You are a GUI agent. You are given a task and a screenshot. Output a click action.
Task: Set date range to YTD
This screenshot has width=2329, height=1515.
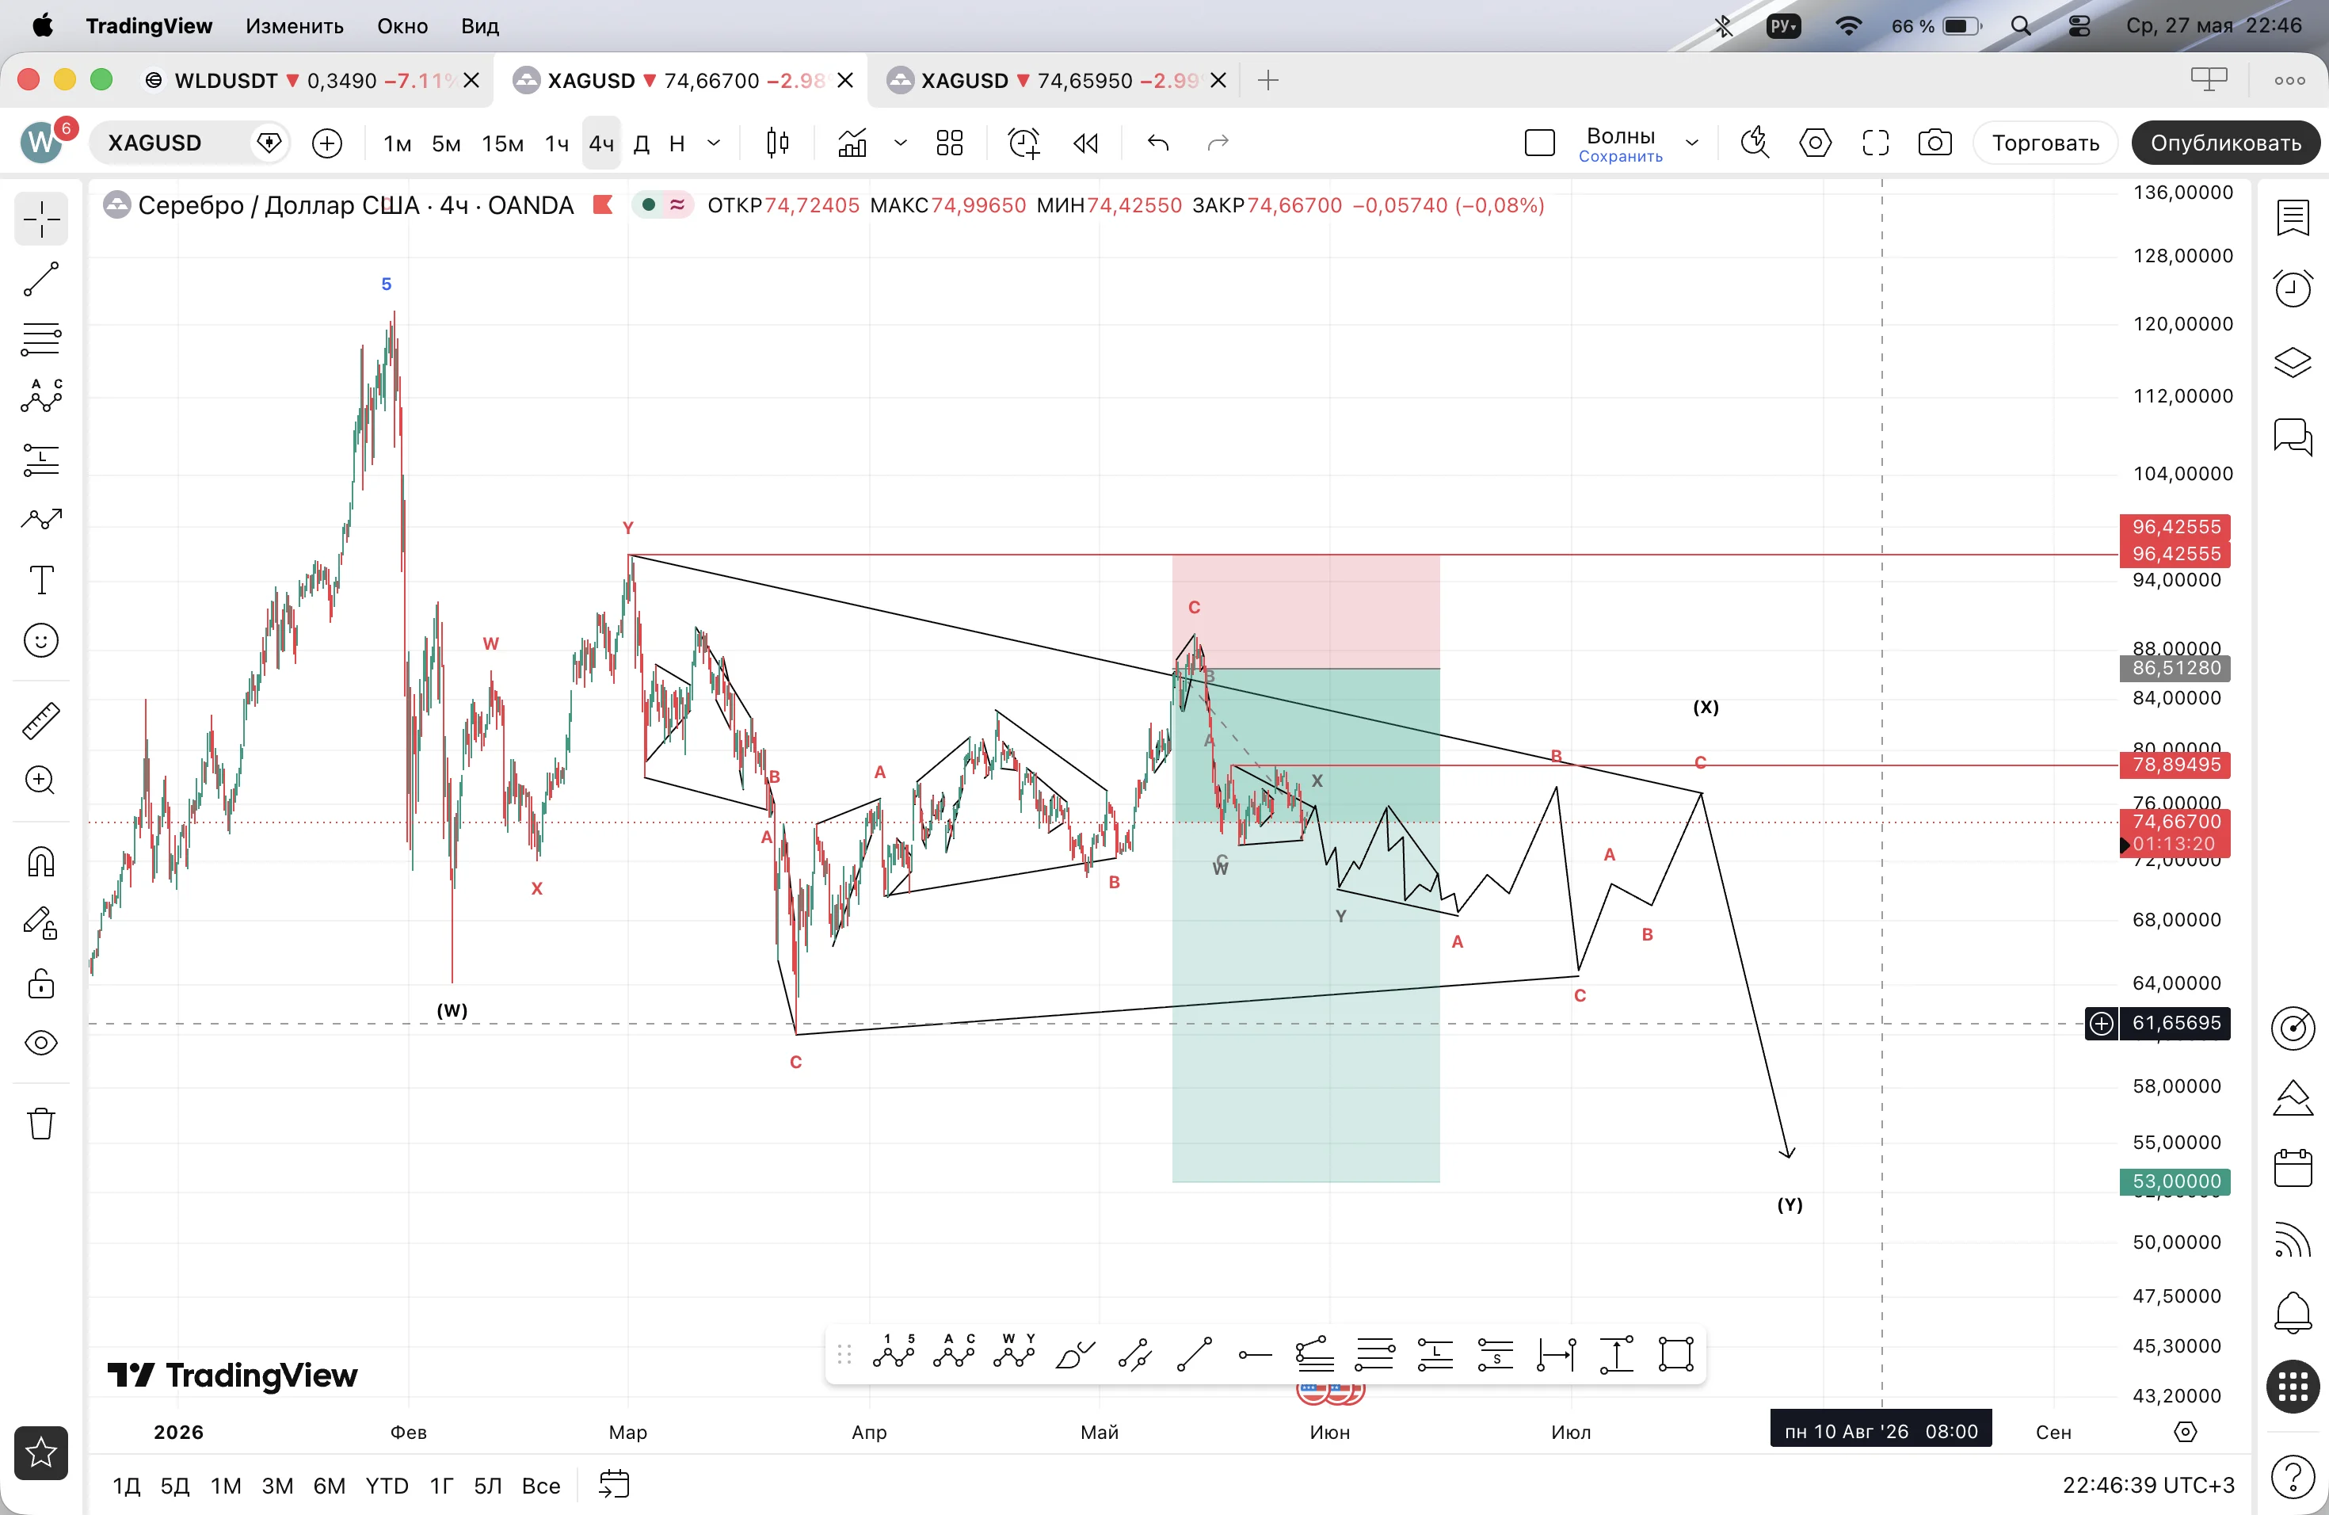(x=387, y=1486)
